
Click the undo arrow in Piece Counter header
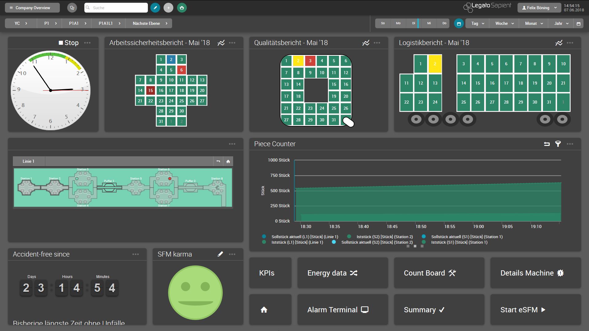[x=547, y=144]
